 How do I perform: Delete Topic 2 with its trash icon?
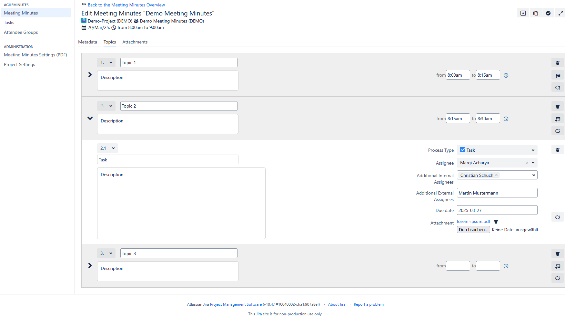pyautogui.click(x=558, y=107)
